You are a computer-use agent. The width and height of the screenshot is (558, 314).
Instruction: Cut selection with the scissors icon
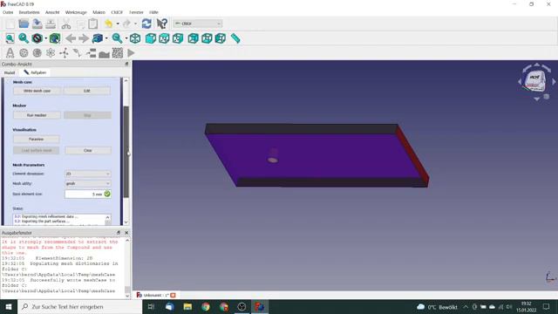[x=66, y=24]
